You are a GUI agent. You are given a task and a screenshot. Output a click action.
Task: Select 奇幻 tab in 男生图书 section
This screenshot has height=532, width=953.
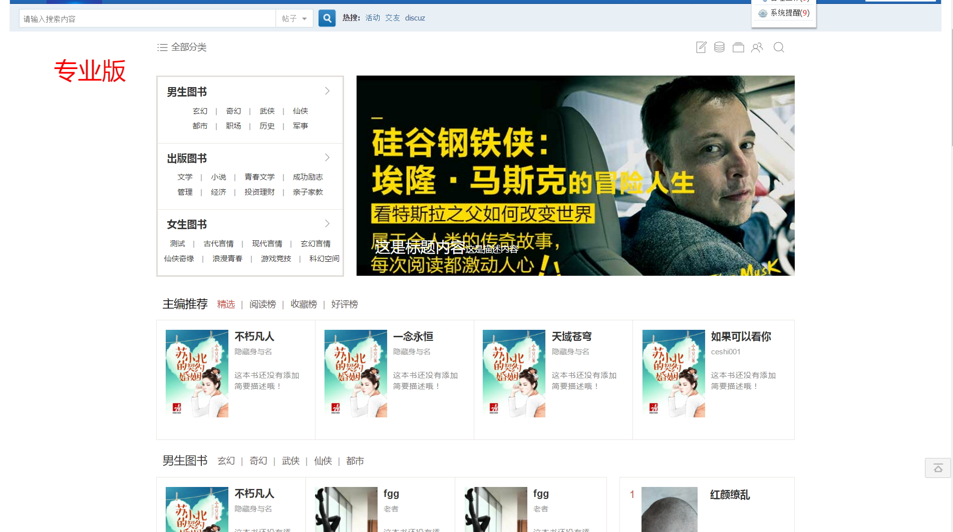coord(258,461)
